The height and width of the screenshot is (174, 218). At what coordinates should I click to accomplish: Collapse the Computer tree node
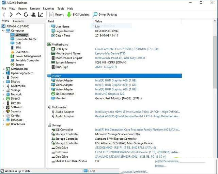click(x=3, y=31)
